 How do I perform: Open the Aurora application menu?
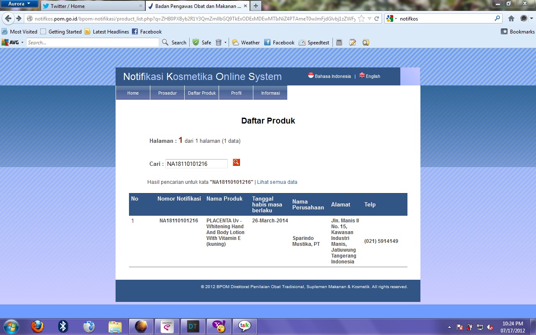click(19, 4)
